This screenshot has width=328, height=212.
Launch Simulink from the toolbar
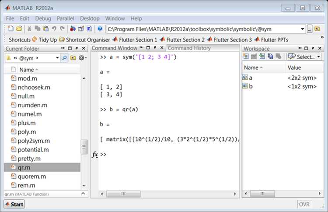pyautogui.click(x=73, y=28)
